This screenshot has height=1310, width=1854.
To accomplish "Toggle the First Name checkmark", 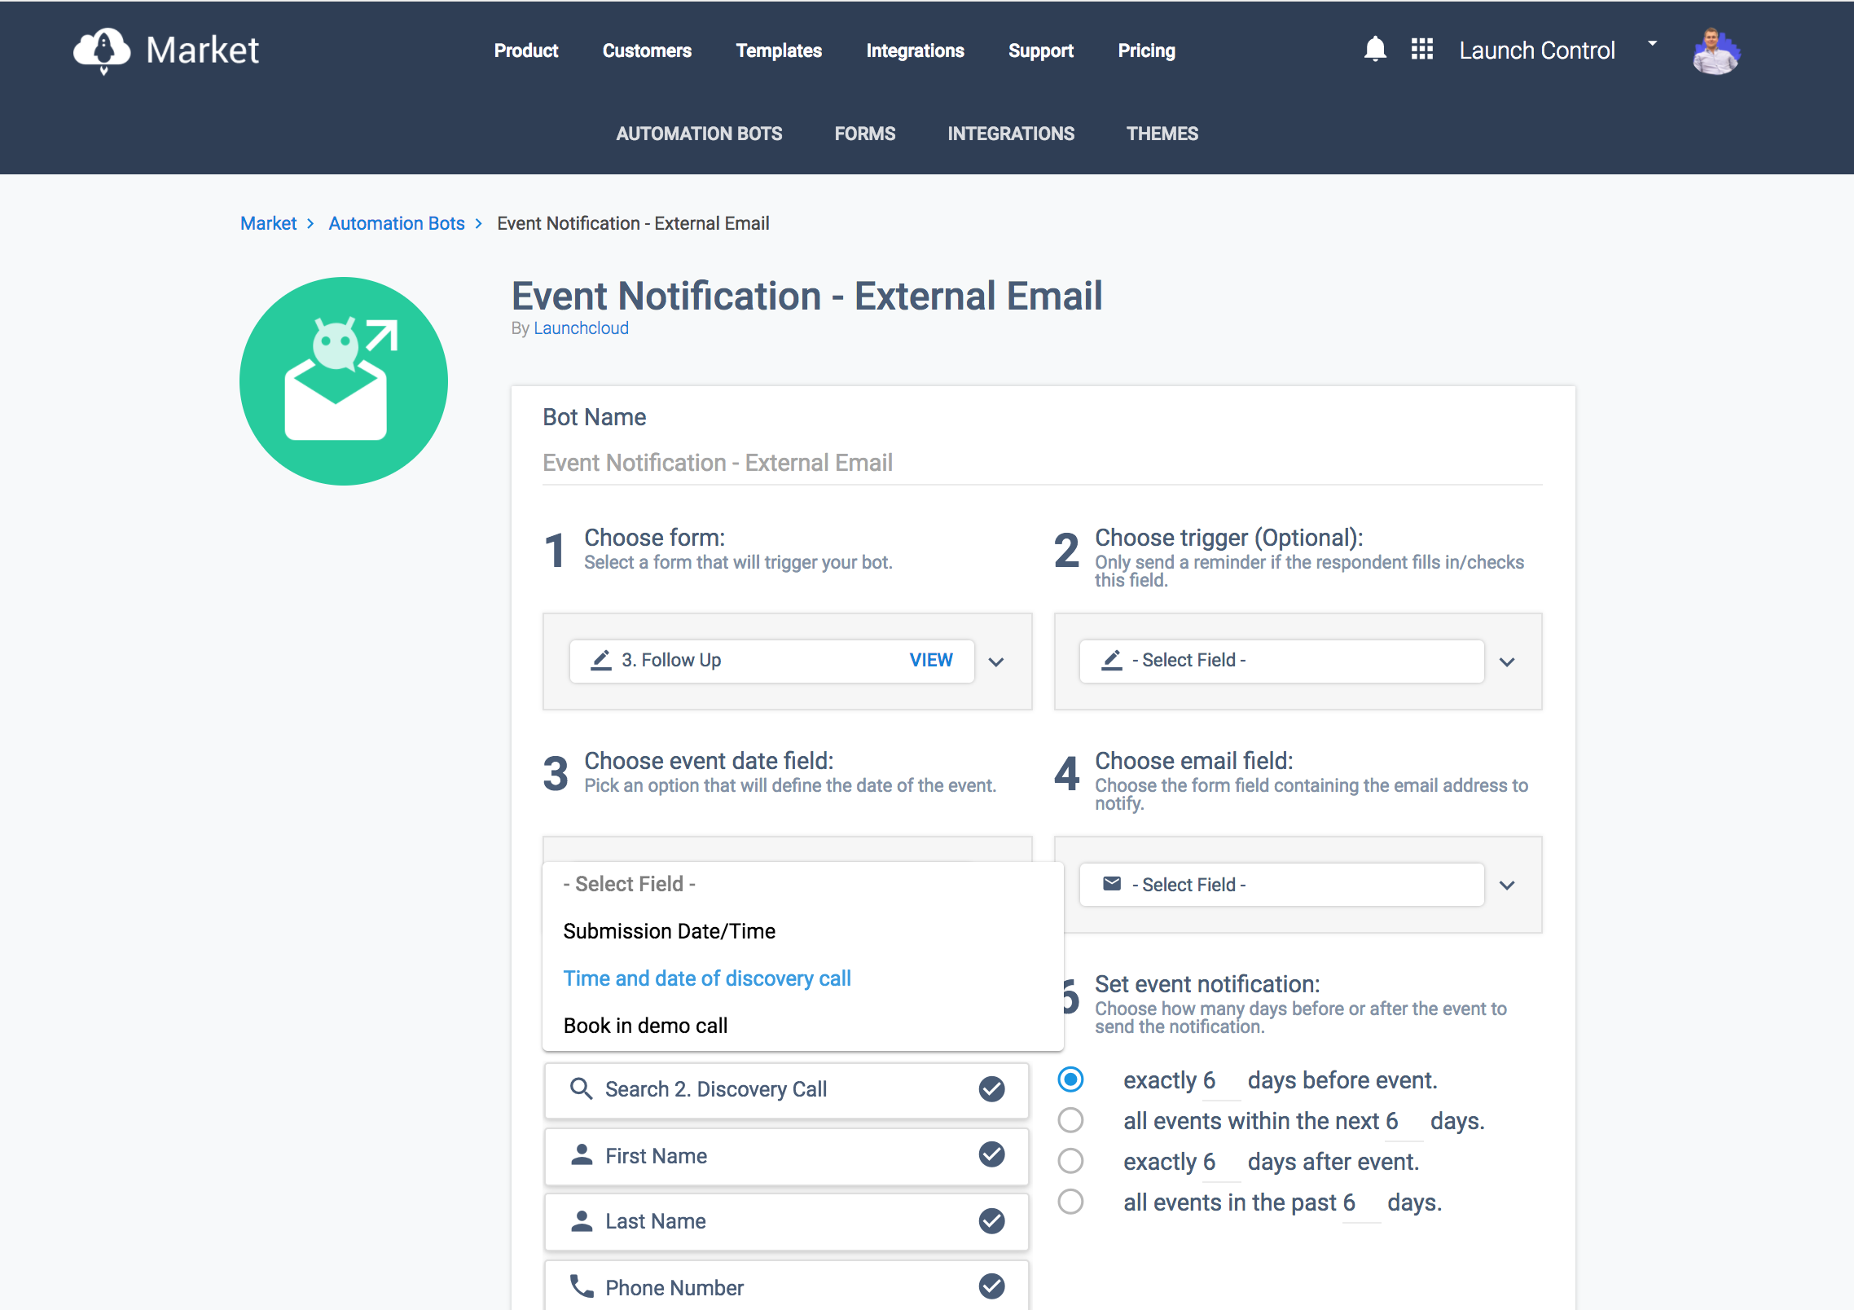I will point(991,1154).
